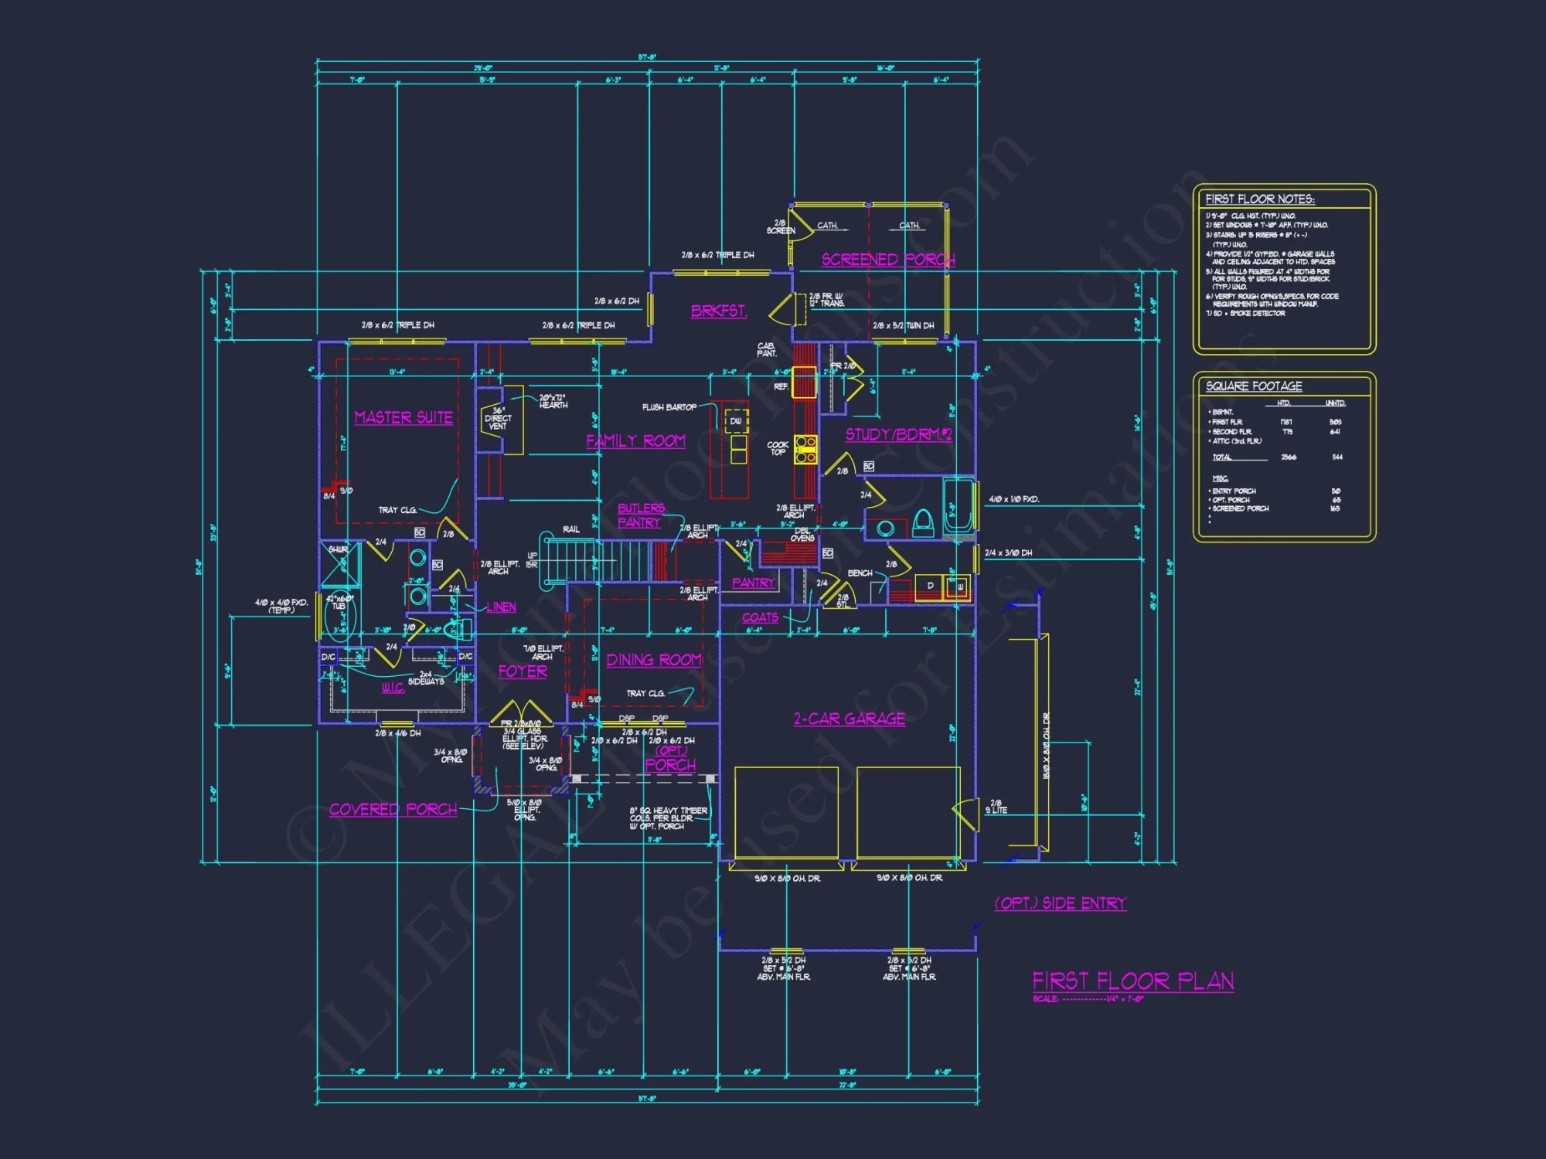Select the toilet fixture symbol in the hall bath
The image size is (1546, 1159).
tap(923, 524)
